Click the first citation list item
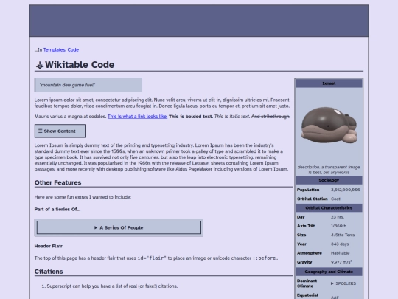This screenshot has width=398, height=299. click(112, 286)
